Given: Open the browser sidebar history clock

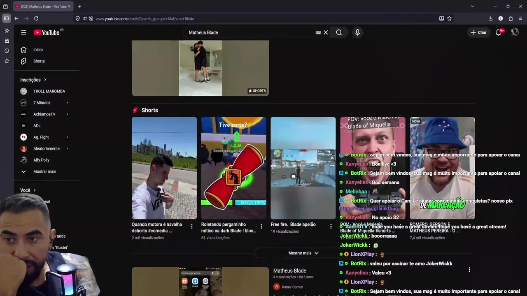Looking at the screenshot, I should point(7,51).
